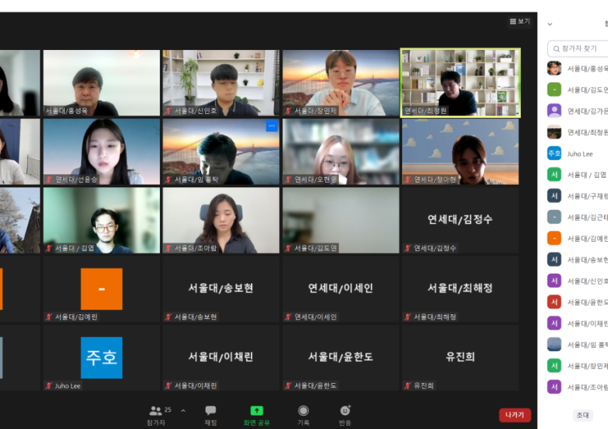Click gray avatar beside 서울대/김근 in list
This screenshot has height=429, width=608.
[554, 217]
